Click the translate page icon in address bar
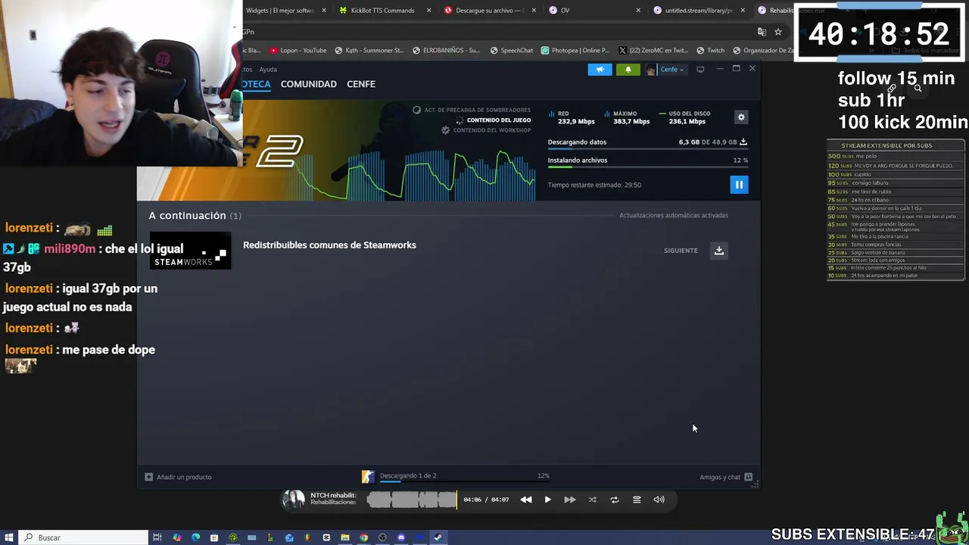Viewport: 969px width, 545px height. click(x=762, y=32)
